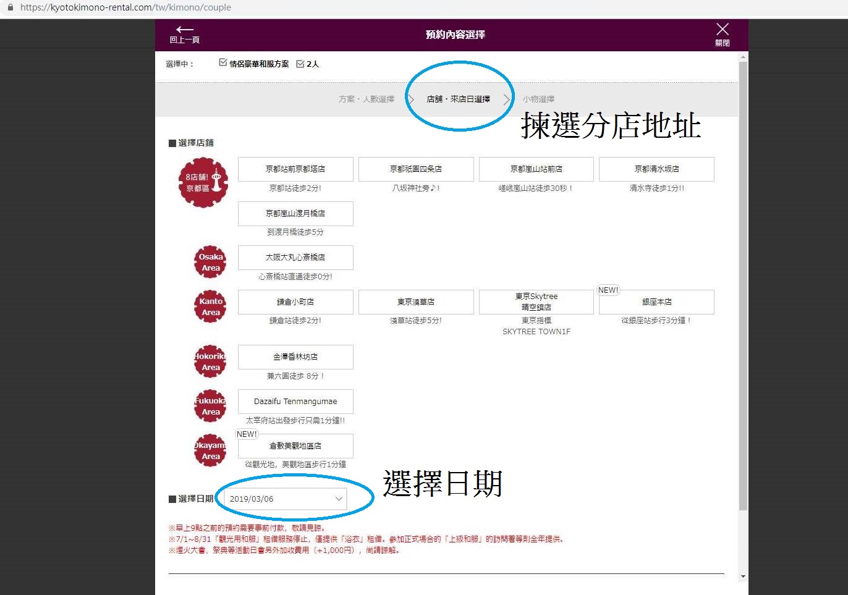Click the Osaka Area badge

pos(210,262)
